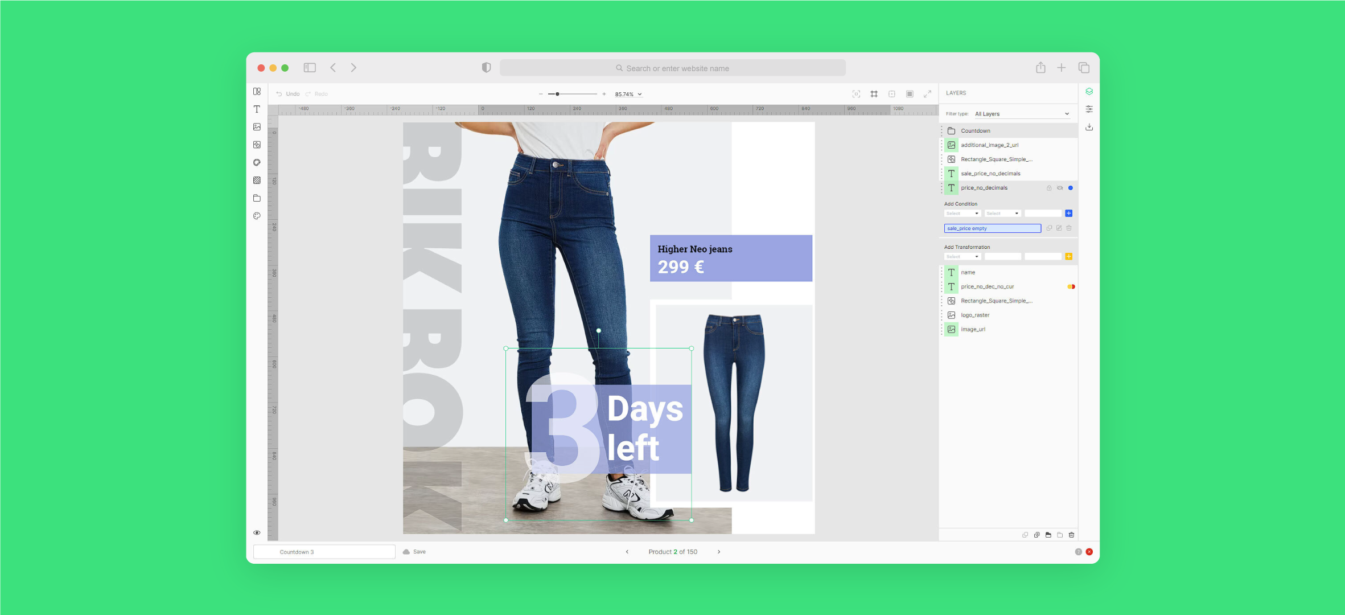Edit the sale_price empty condition
This screenshot has height=615, width=1345.
pyautogui.click(x=1059, y=228)
